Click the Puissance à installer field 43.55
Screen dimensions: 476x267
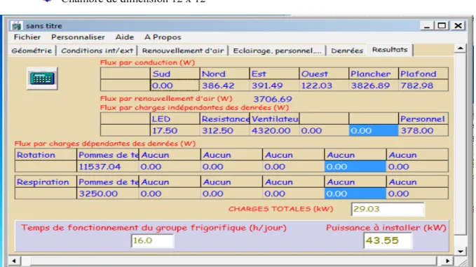[388, 240]
